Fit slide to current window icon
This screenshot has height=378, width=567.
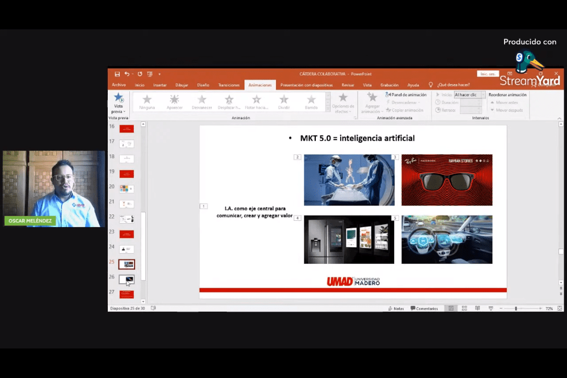pyautogui.click(x=560, y=308)
